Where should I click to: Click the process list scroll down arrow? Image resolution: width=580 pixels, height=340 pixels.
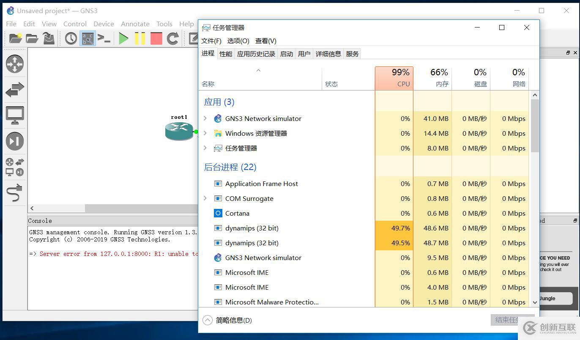coord(535,302)
